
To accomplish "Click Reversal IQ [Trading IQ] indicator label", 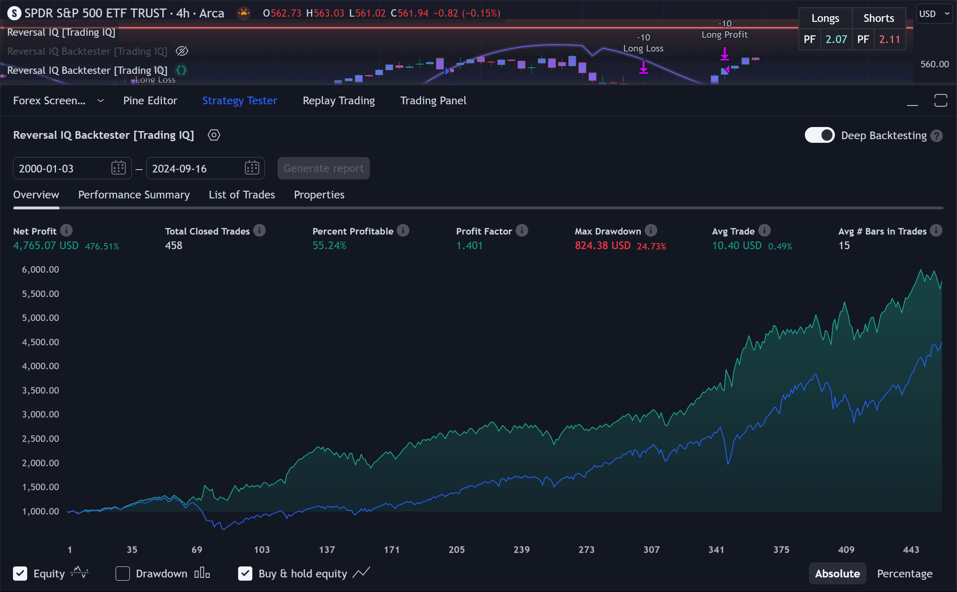I will click(61, 32).
